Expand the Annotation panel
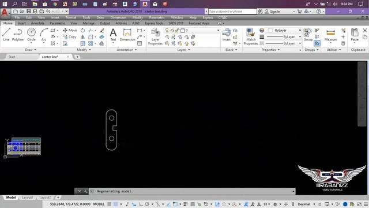This screenshot has height=208, width=369. click(x=127, y=50)
